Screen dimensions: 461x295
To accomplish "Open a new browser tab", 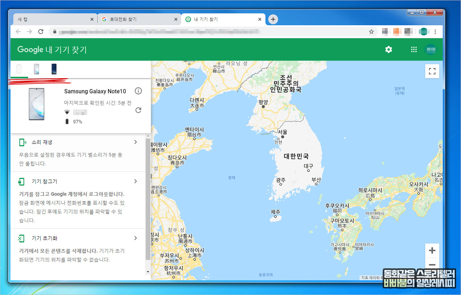I will click(273, 19).
